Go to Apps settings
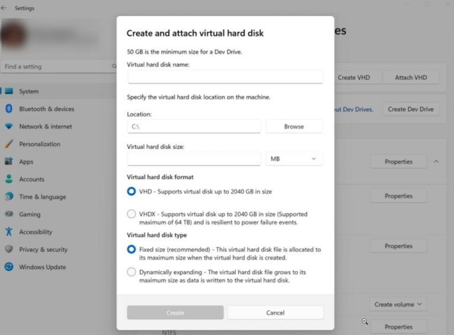454x335 pixels. click(58, 161)
